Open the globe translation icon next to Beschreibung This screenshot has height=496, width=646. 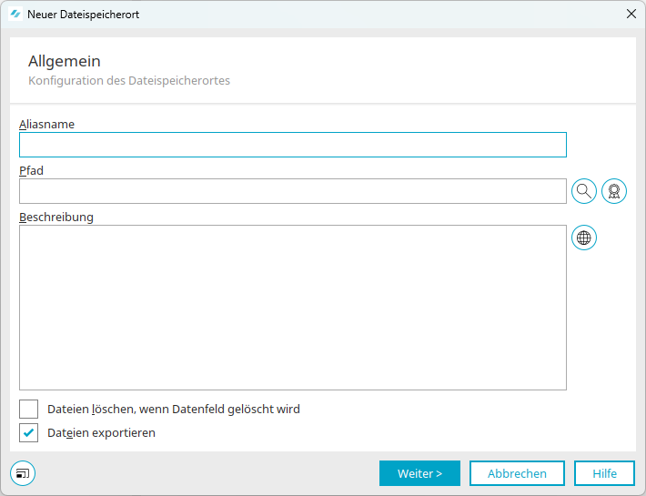pyautogui.click(x=584, y=238)
